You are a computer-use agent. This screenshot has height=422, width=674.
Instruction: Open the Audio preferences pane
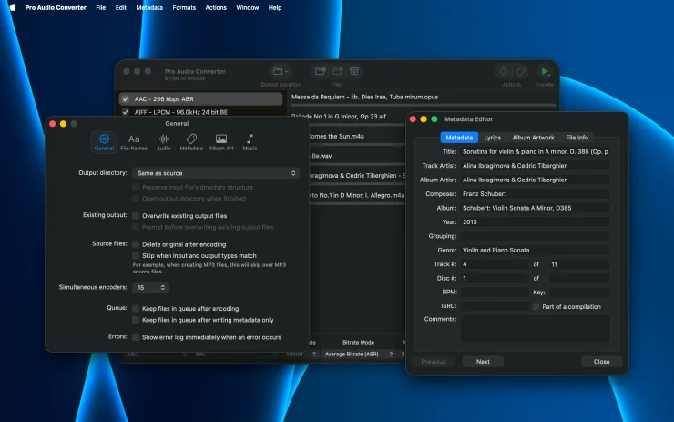click(x=163, y=142)
